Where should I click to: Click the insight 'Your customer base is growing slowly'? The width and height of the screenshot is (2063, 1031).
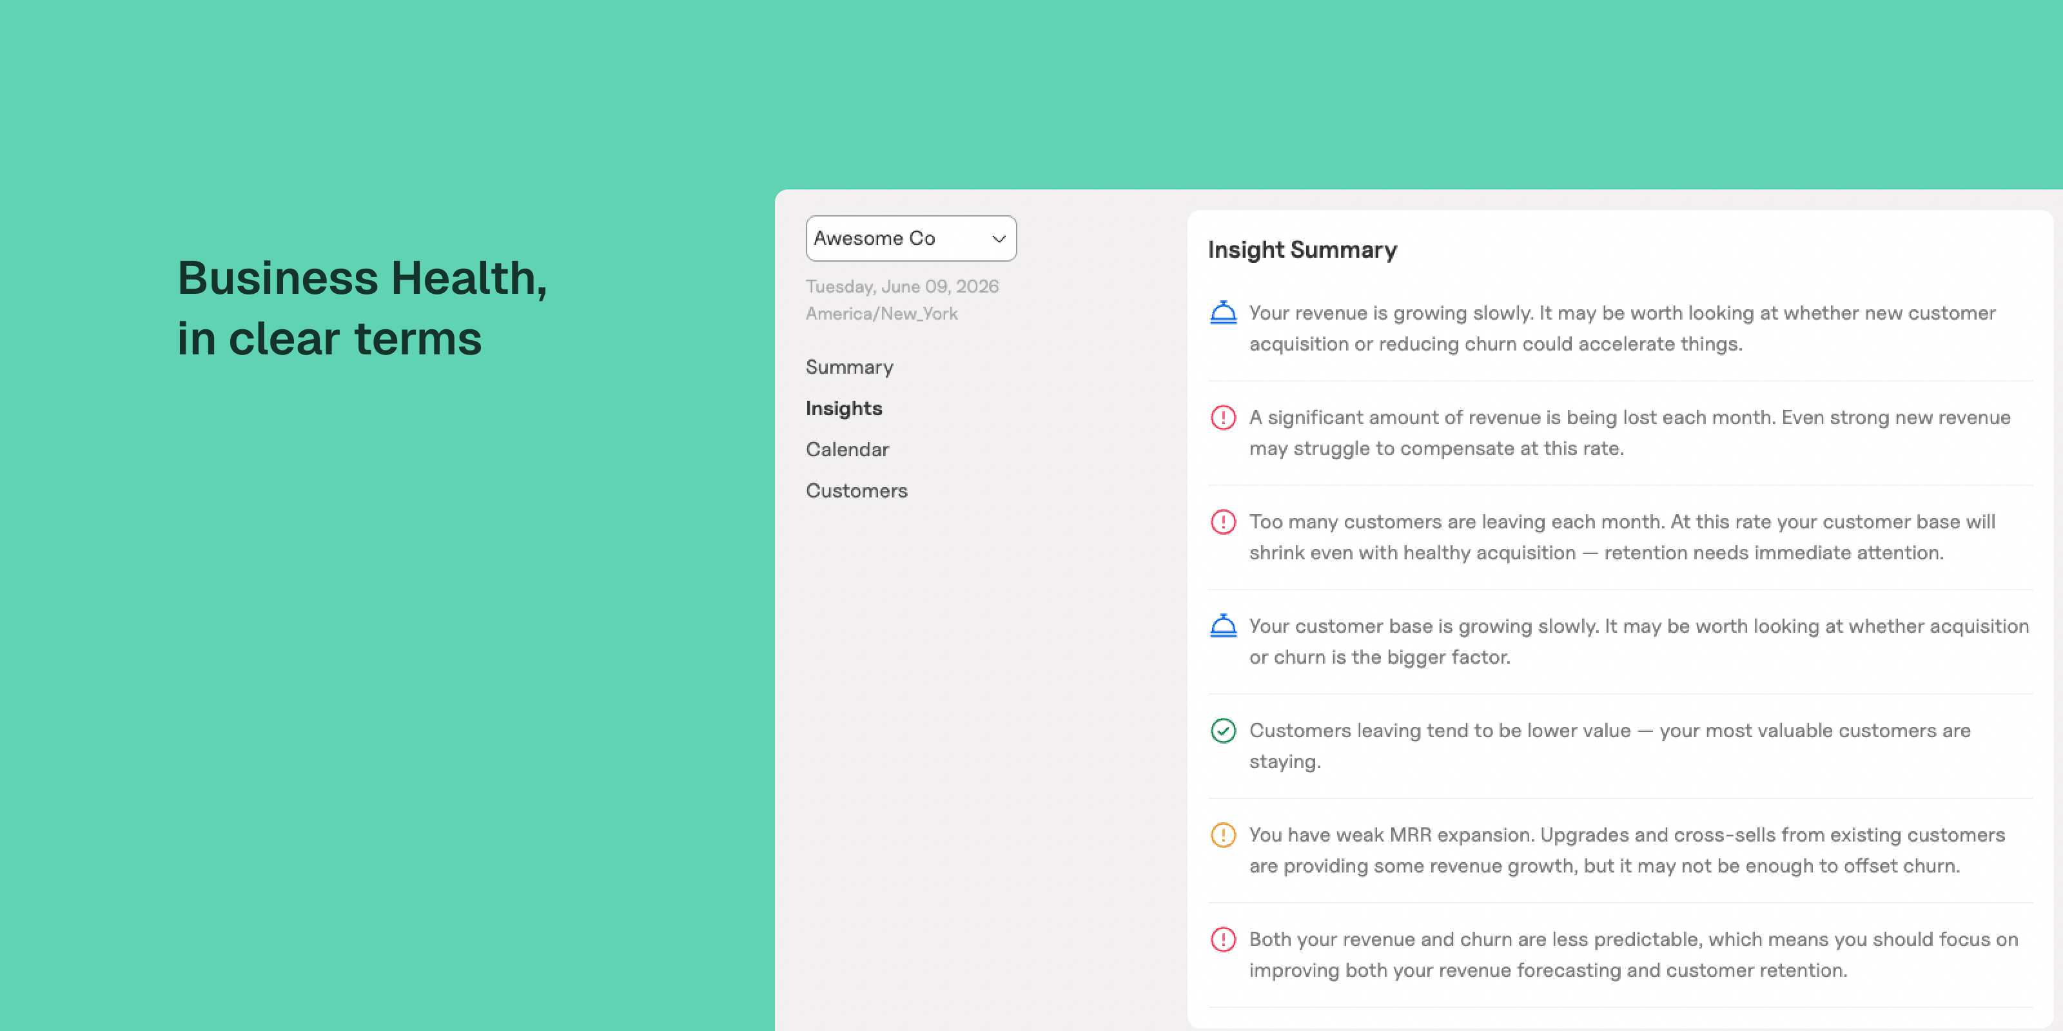(x=1639, y=641)
